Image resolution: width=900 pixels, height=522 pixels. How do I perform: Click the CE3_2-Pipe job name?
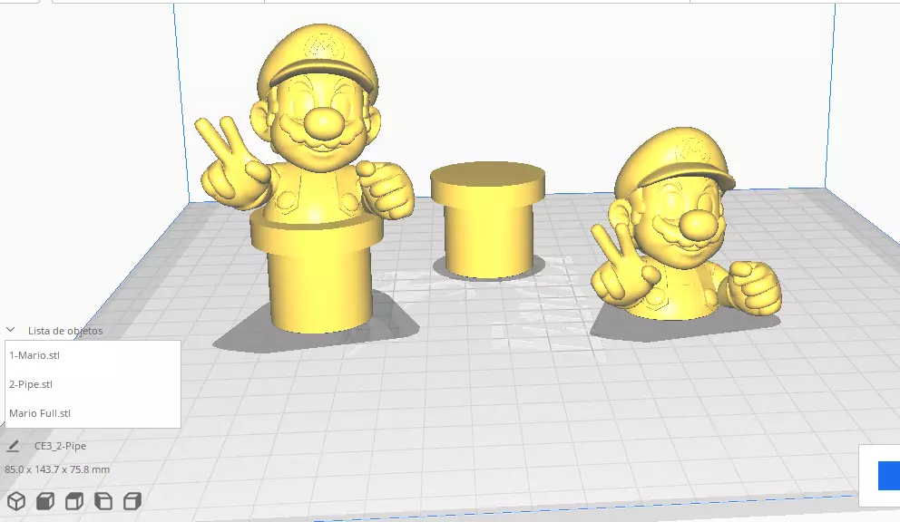point(60,446)
